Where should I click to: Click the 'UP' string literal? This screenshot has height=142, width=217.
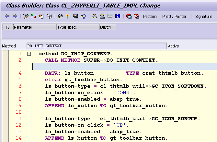(x=120, y=125)
